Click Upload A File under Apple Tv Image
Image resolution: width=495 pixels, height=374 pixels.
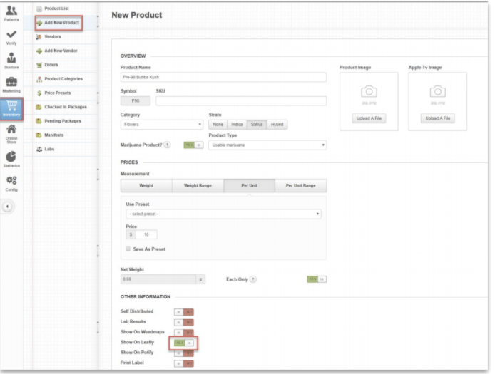point(437,118)
